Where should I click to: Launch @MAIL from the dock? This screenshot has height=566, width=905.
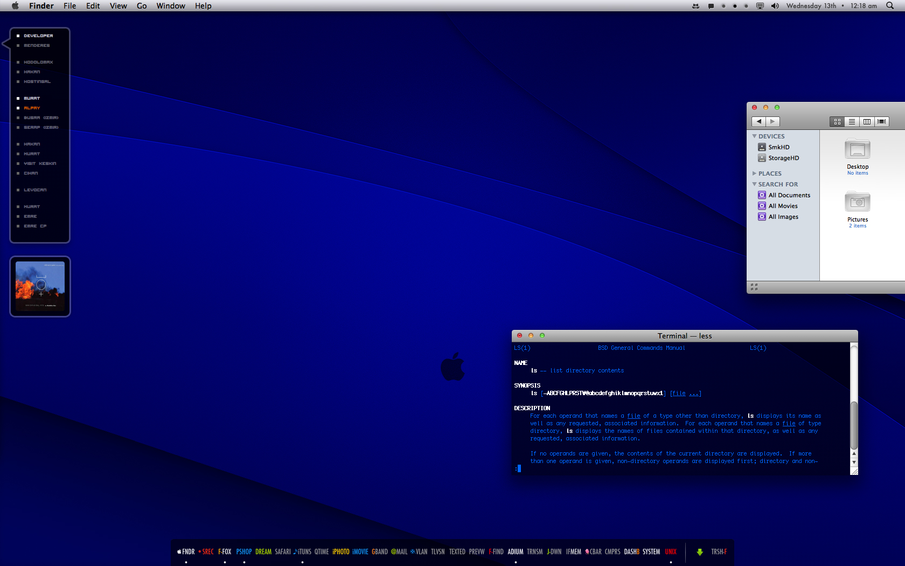click(x=399, y=551)
